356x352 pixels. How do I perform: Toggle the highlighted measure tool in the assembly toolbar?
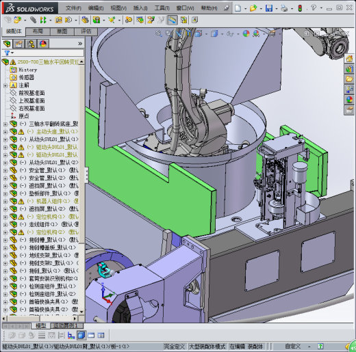click(x=173, y=21)
